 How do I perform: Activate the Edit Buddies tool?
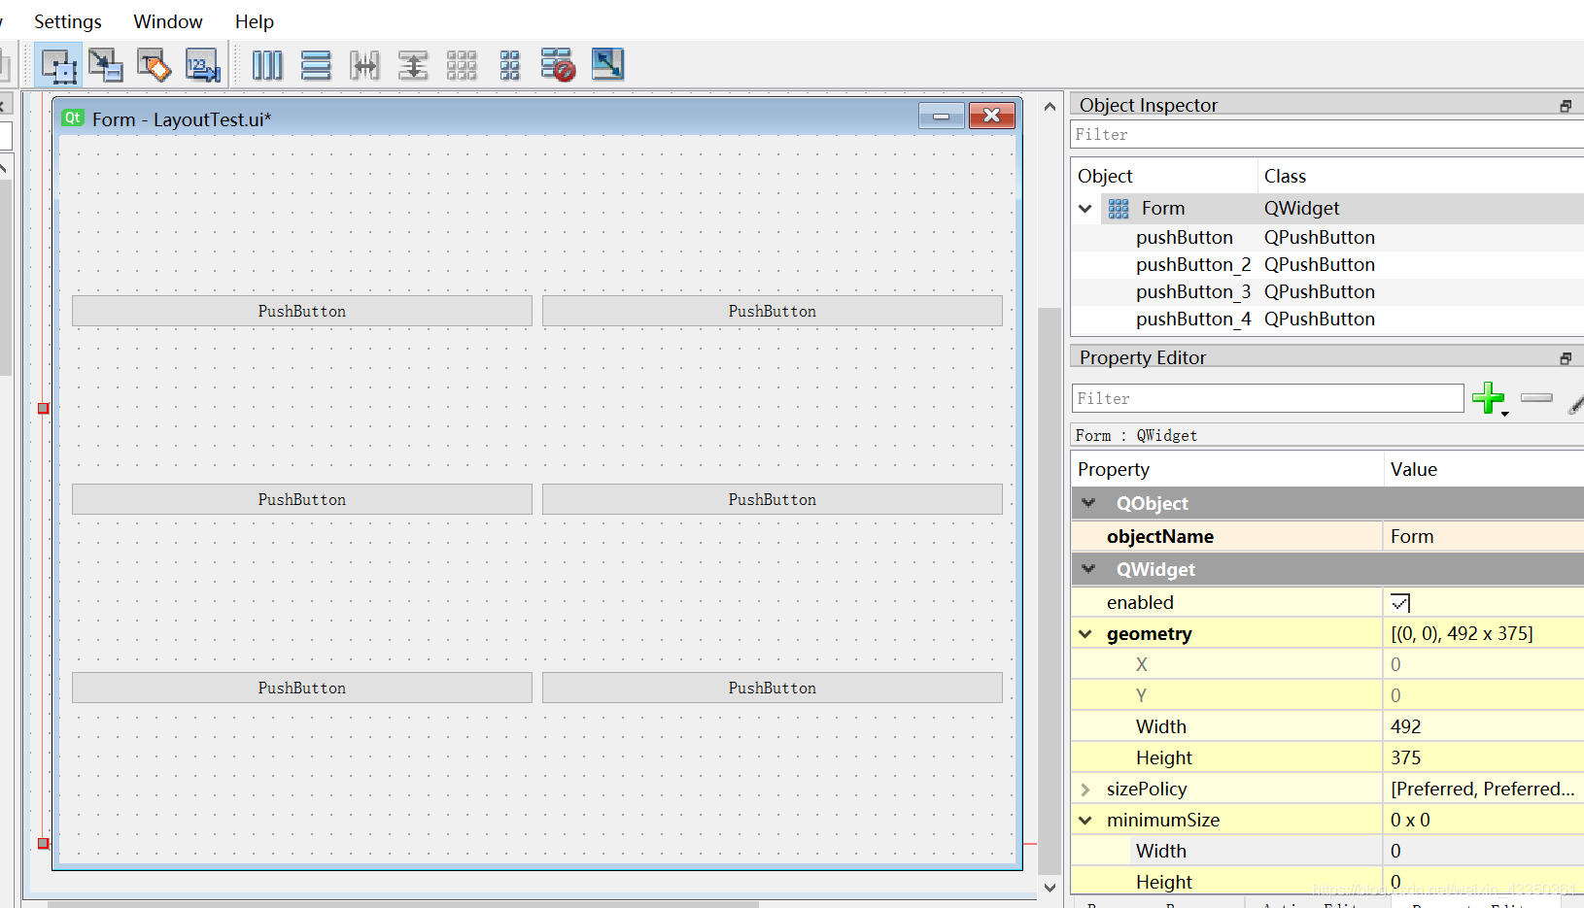click(x=154, y=66)
